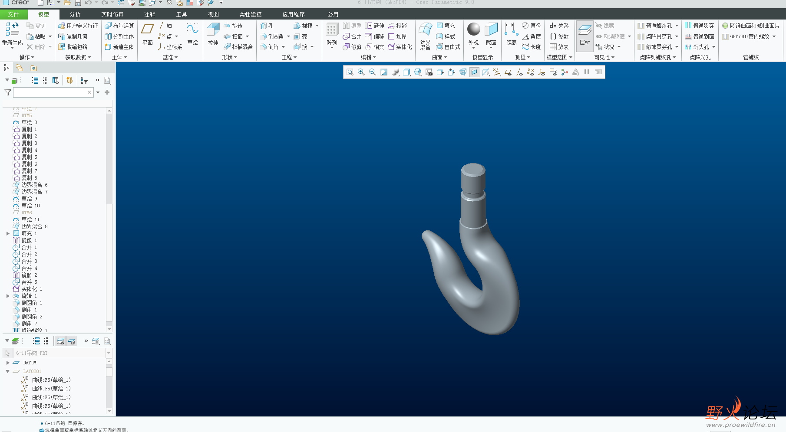
Task: Open the 操作 group dropdown
Action: click(27, 57)
